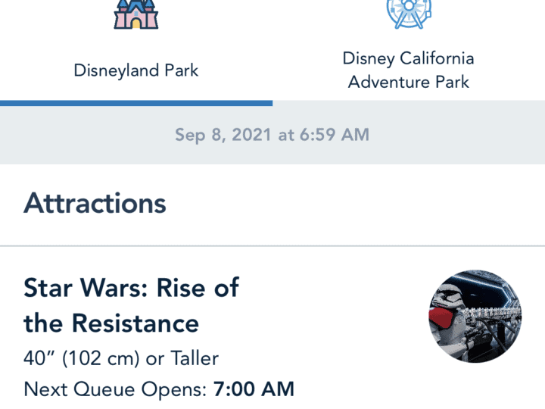Click the word Disneyland in first tab
Screen dimensions: 545x409
[x=117, y=70]
